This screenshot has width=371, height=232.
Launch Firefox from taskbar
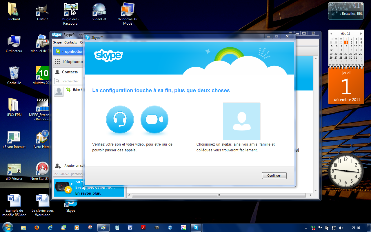[x=37, y=228]
